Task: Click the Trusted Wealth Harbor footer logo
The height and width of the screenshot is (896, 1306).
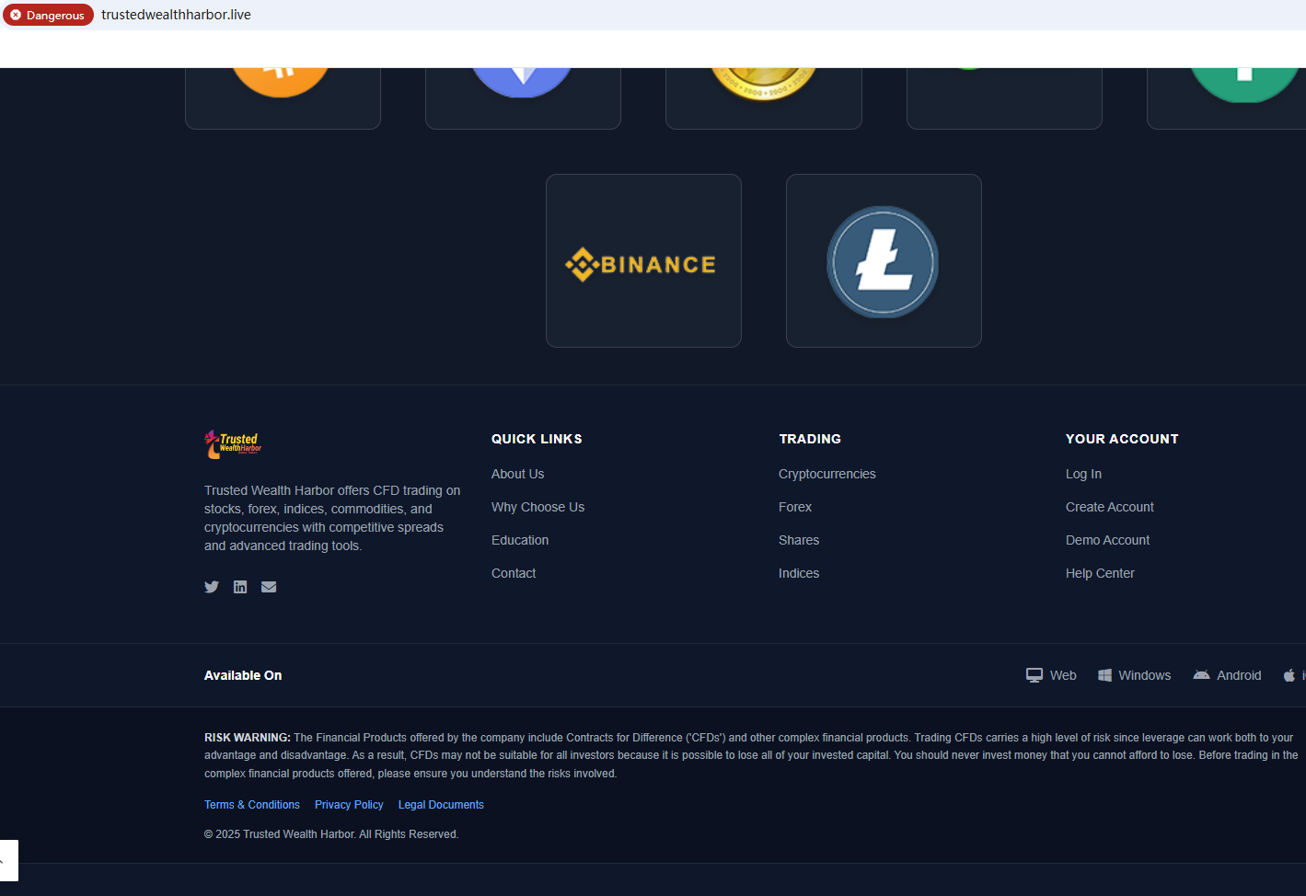Action: tap(233, 444)
